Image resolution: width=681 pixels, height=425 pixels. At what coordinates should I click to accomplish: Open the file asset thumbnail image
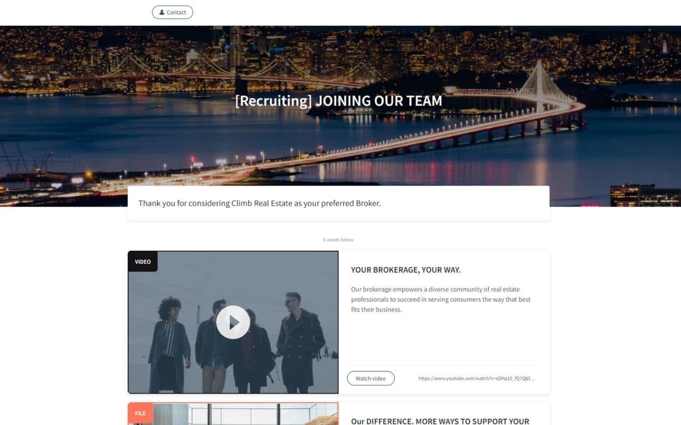[233, 414]
